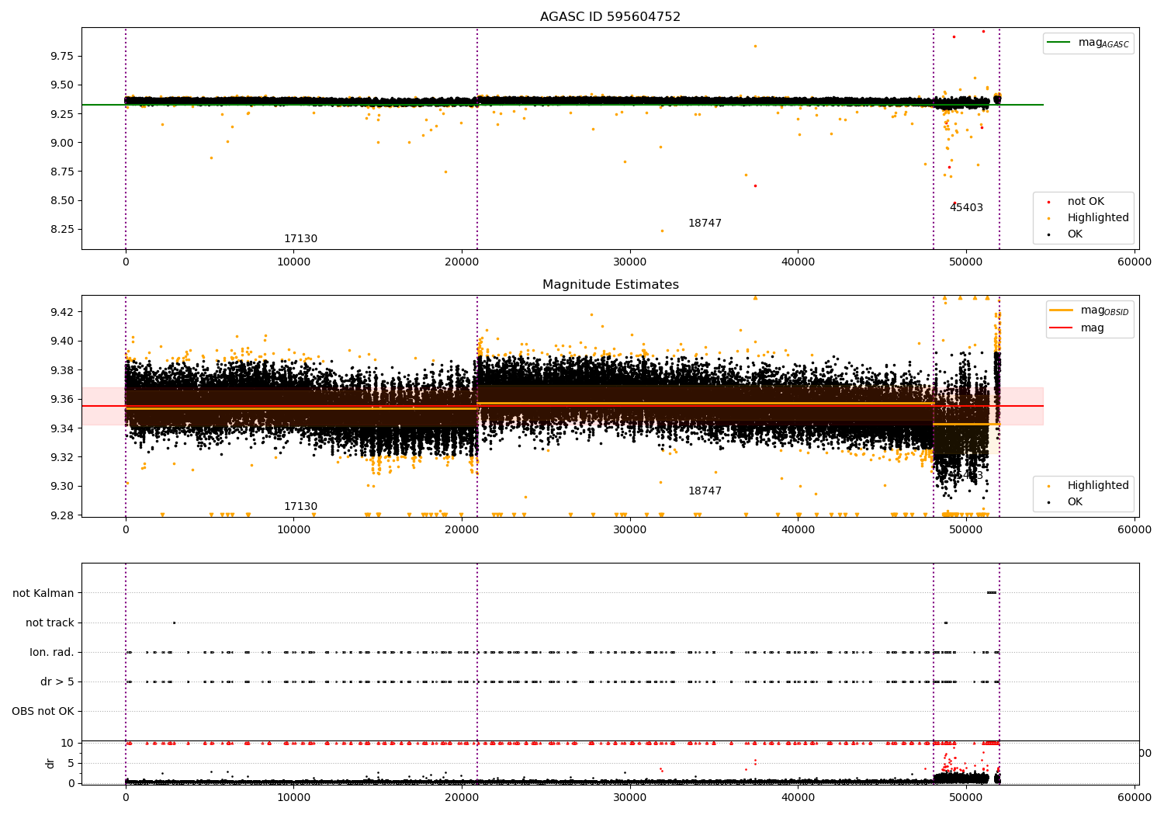Click the red line sample beside the plain "mag" legend entry
1164x815 pixels.
tap(1061, 328)
